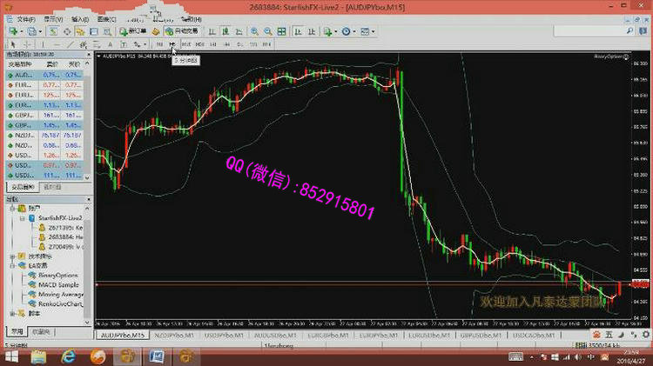The image size is (653, 366).
Task: Open the new chart dropdown arrow
Action: 22,31
